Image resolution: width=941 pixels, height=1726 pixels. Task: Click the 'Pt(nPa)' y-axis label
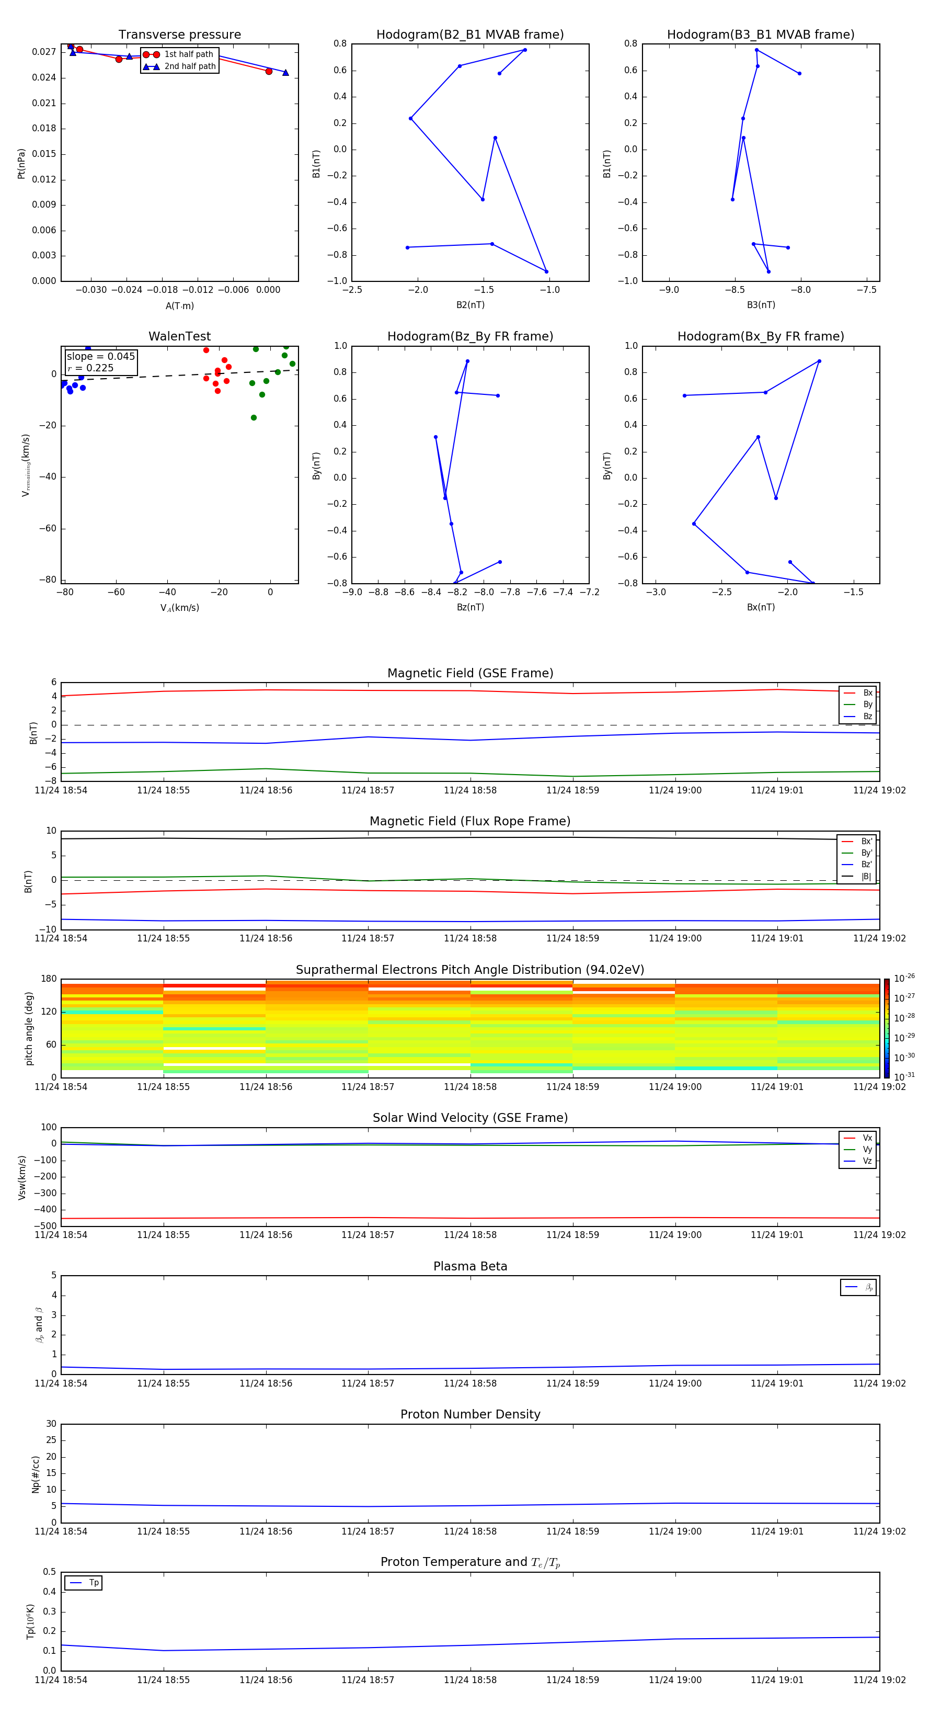21,164
